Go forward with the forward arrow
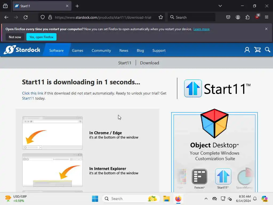Viewport: 273px width, 205px height. (16, 17)
